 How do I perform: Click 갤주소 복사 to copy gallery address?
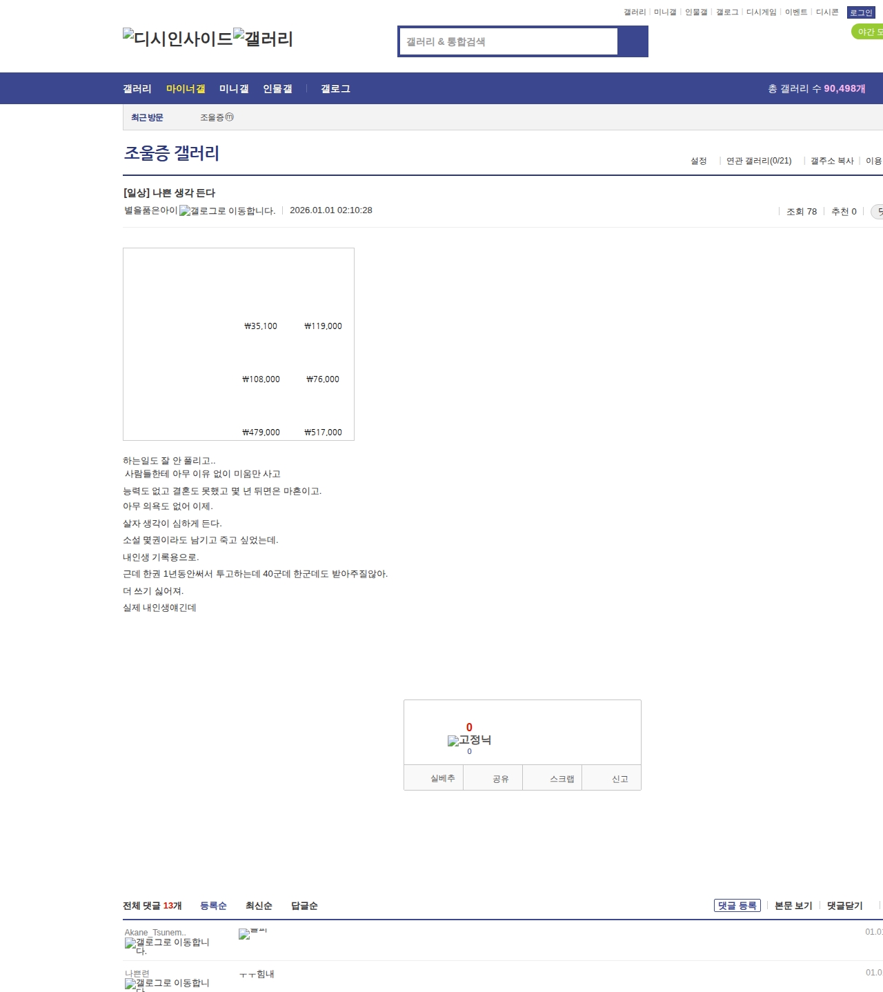tap(831, 161)
